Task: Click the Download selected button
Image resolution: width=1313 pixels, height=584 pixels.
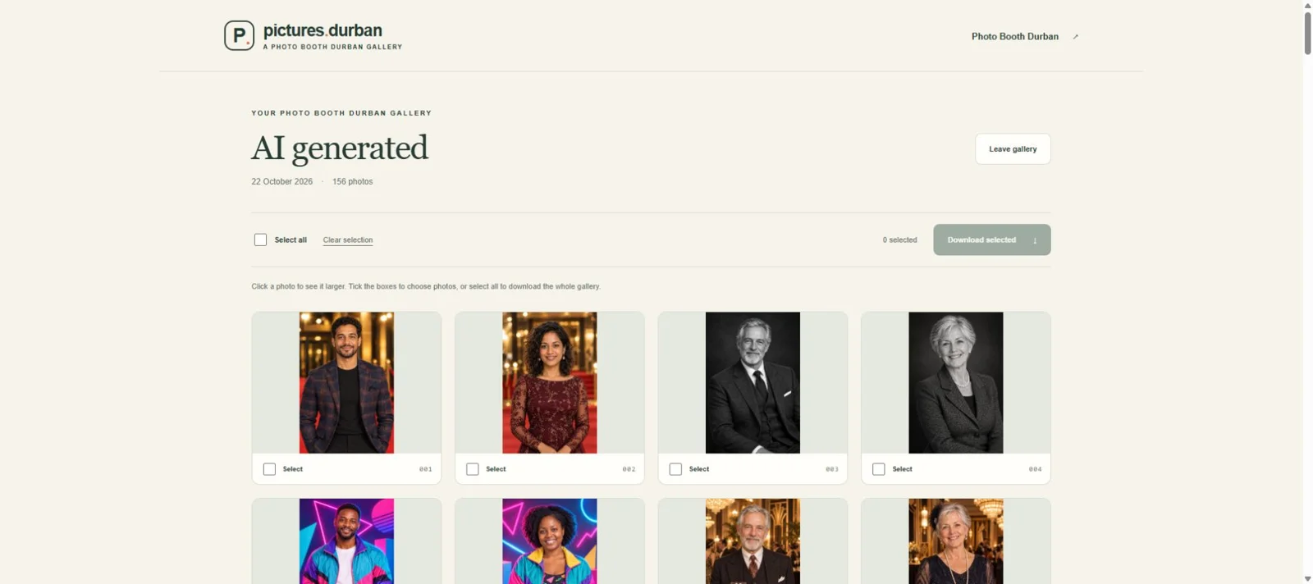Action: point(991,240)
